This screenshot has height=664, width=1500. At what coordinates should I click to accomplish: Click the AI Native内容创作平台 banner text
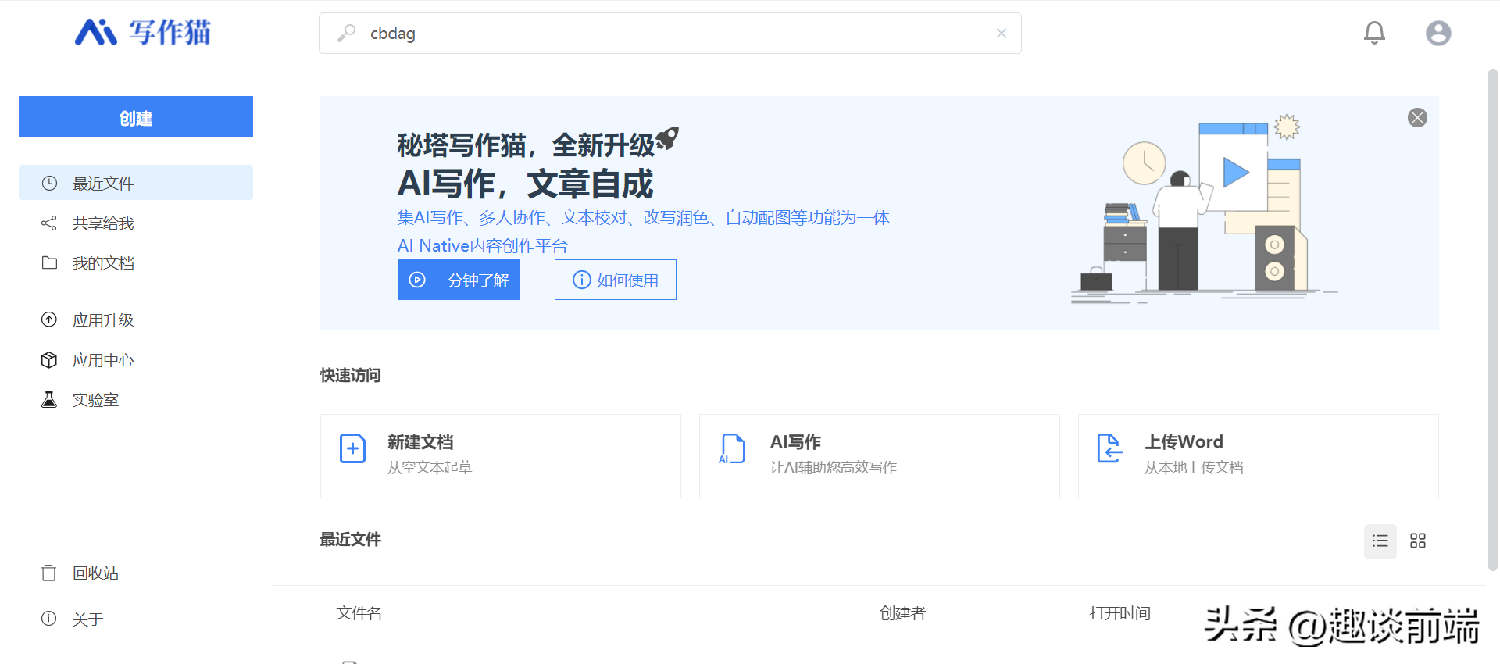pyautogui.click(x=483, y=245)
